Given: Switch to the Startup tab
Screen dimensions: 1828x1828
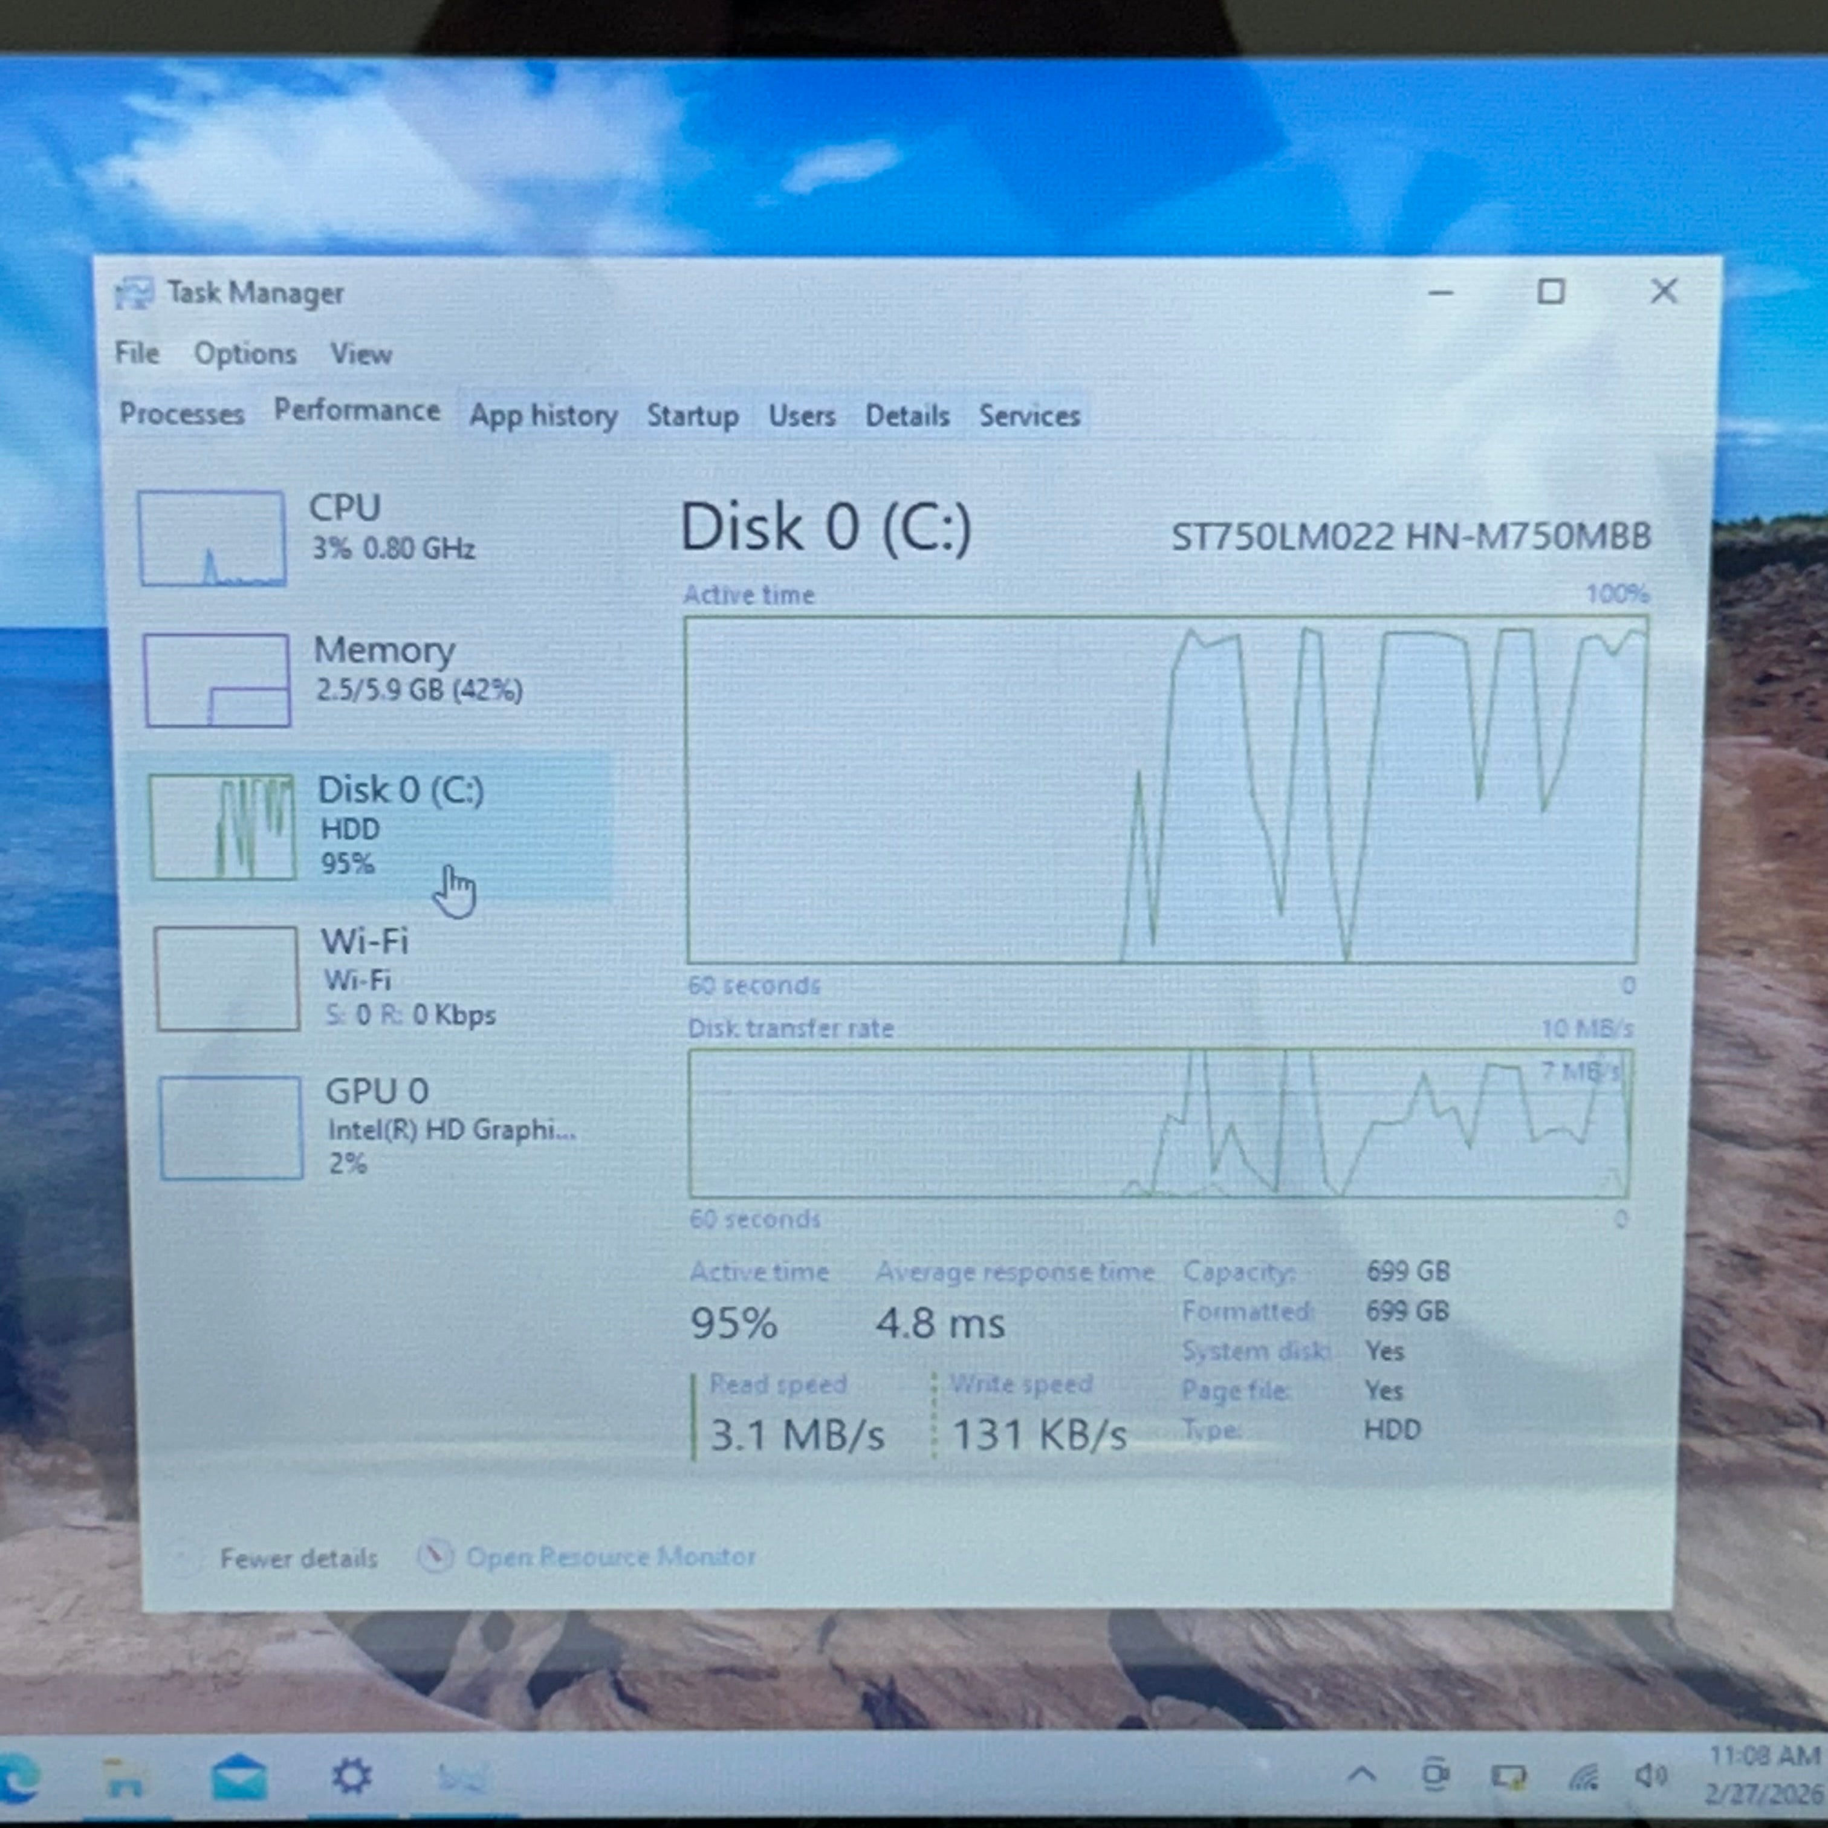Looking at the screenshot, I should pos(693,415).
